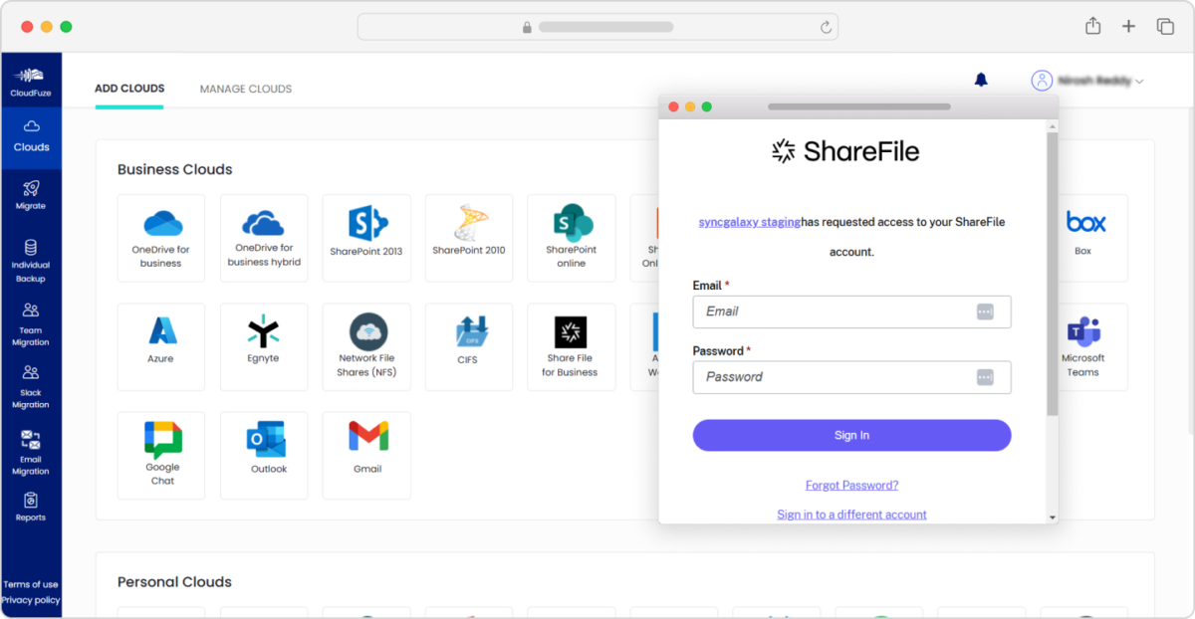
Task: Click Sign in to a different account
Action: click(x=851, y=514)
